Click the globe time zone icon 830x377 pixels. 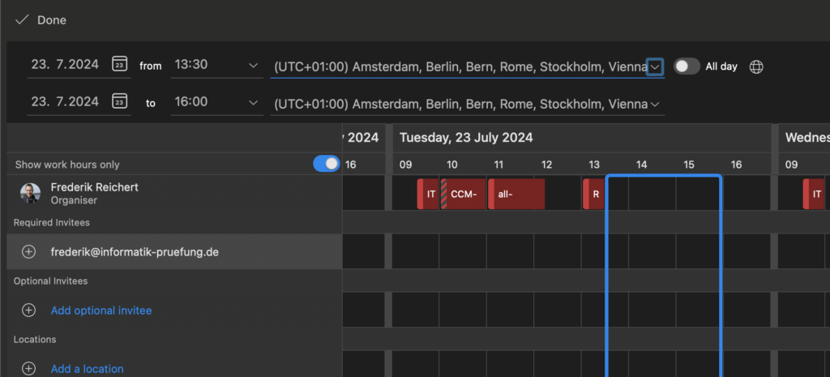(x=756, y=66)
